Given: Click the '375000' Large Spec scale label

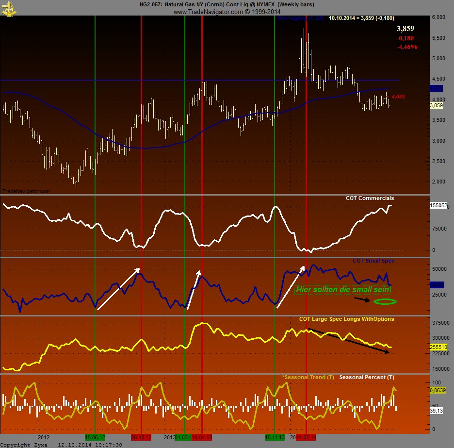Looking at the screenshot, I should [441, 323].
